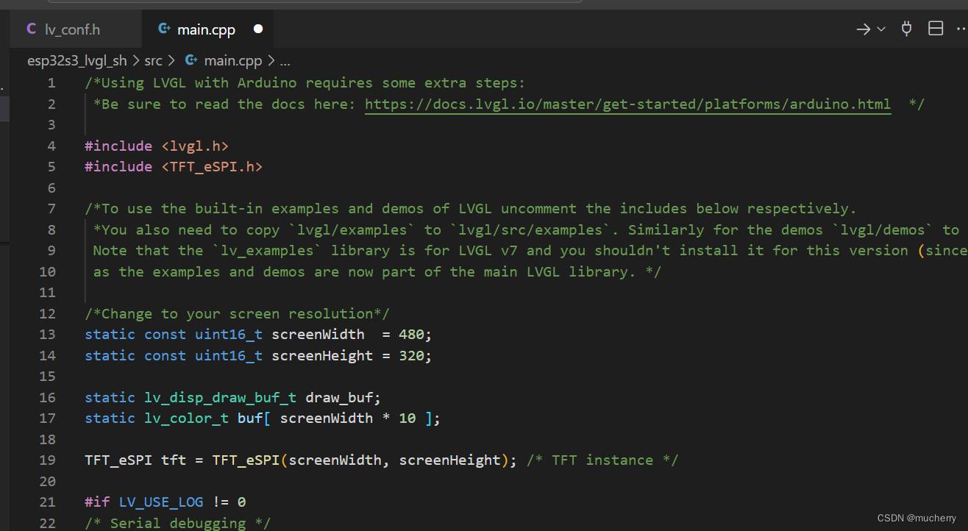Click screenWidth in the line 13 declaration
This screenshot has width=968, height=531.
[318, 335]
